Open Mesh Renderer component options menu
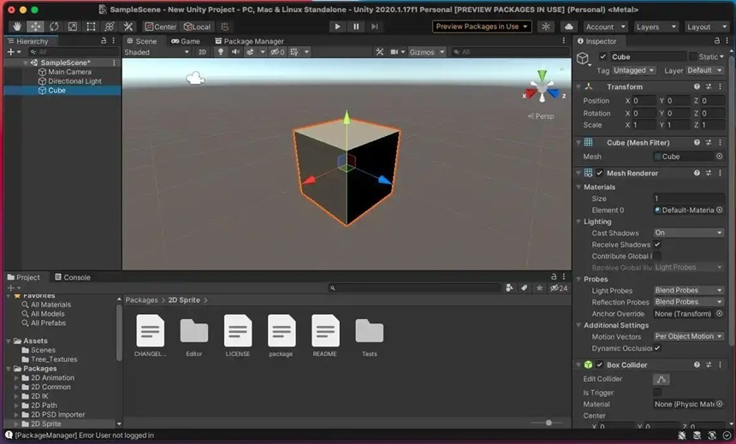736x444 pixels. click(x=720, y=173)
